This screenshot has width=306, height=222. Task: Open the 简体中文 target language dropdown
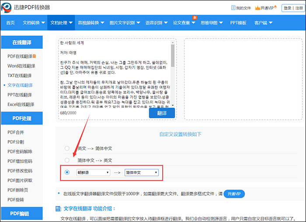[x=142, y=173]
